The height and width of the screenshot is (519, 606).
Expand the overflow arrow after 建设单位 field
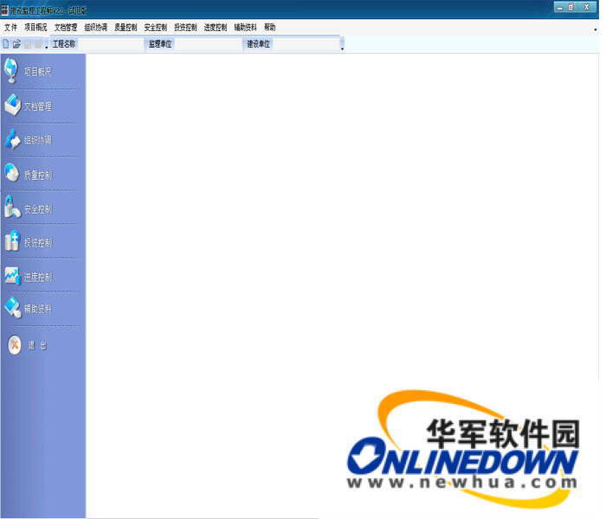click(342, 48)
